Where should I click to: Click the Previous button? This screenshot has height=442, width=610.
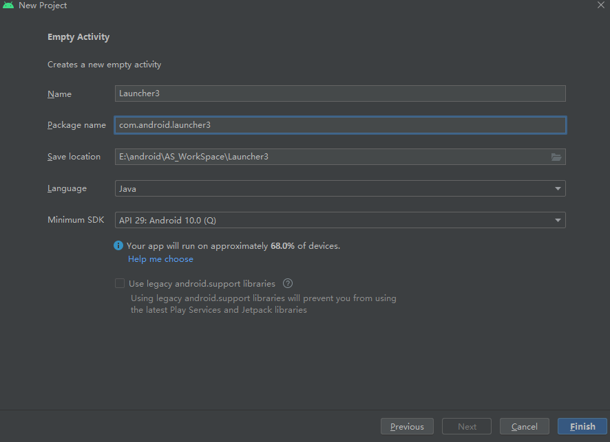[407, 426]
